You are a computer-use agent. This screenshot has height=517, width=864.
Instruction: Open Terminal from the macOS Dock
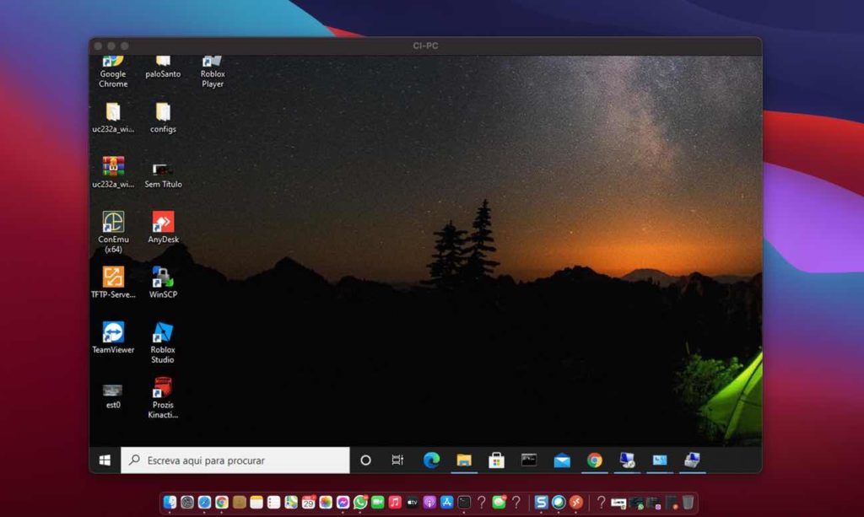[464, 502]
